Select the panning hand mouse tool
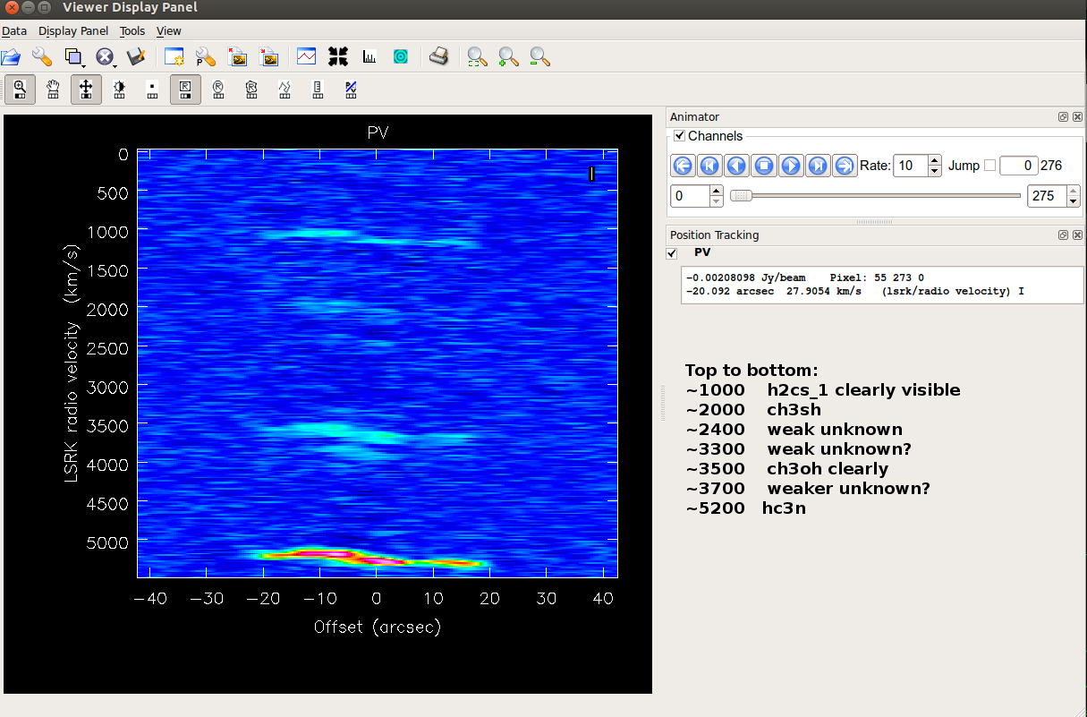Image resolution: width=1087 pixels, height=717 pixels. click(x=53, y=90)
